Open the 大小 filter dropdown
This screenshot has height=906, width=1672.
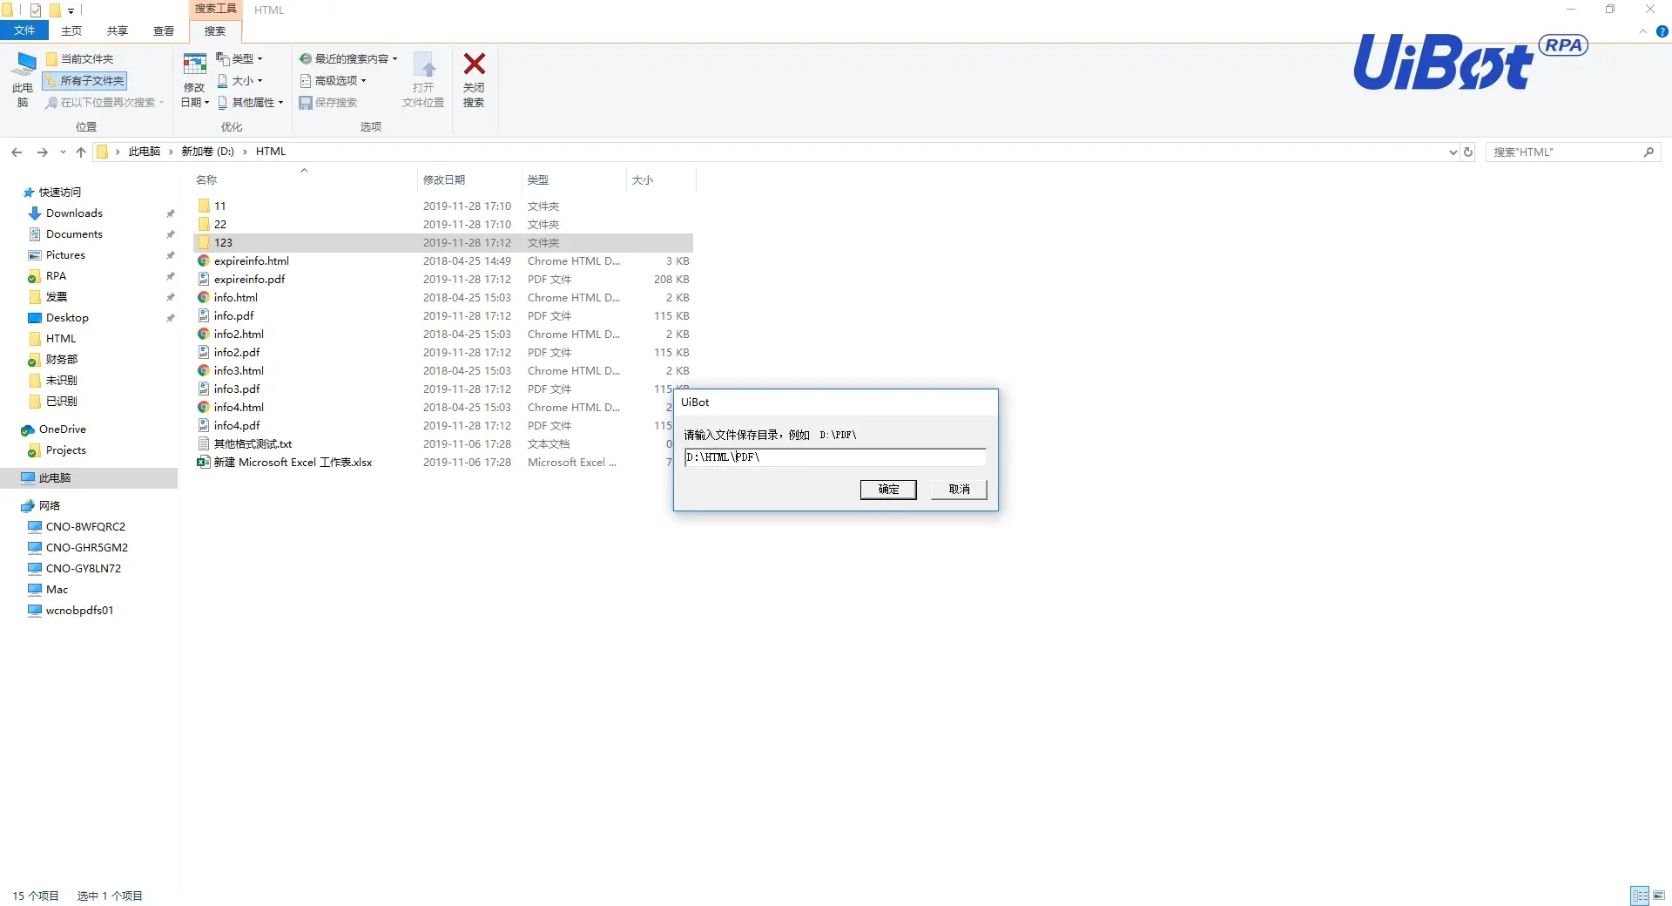click(x=239, y=80)
